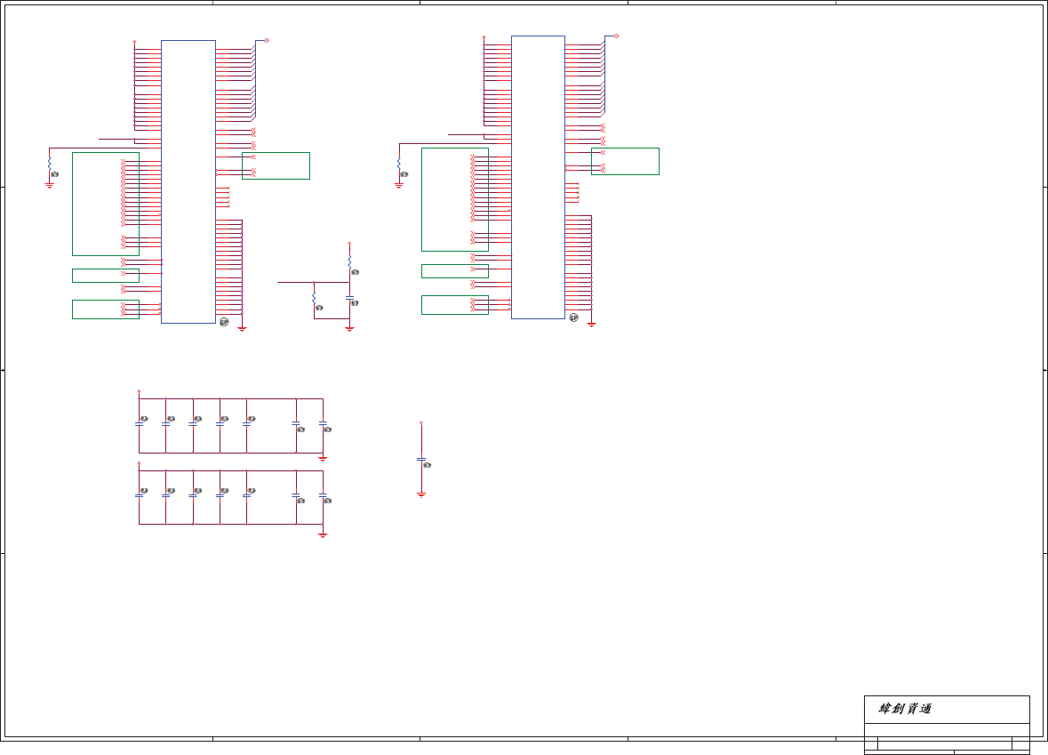Select the small green box right of right IC

(x=626, y=161)
